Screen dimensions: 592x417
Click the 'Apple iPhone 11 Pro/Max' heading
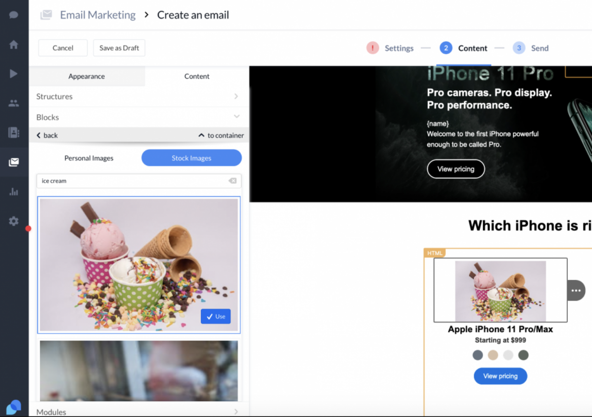[500, 329]
